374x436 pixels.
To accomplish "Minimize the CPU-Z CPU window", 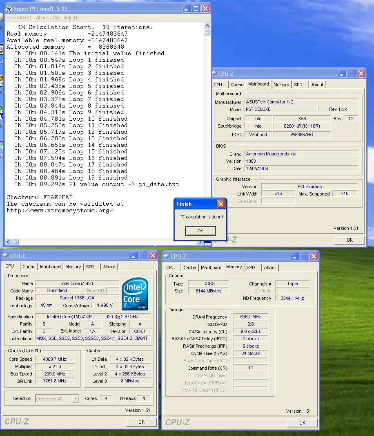I will pos(134,256).
